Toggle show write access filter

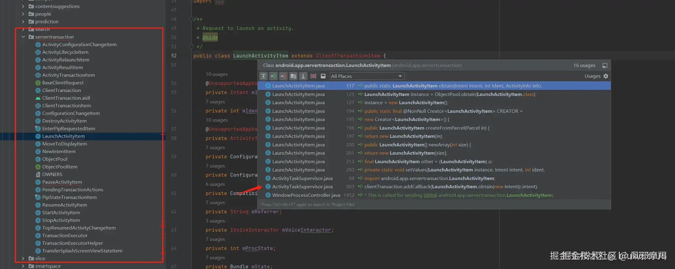point(283,76)
